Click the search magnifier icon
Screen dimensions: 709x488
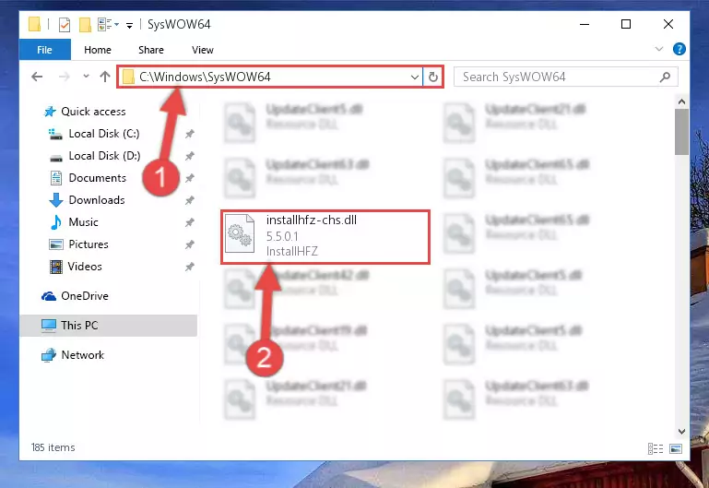[665, 77]
